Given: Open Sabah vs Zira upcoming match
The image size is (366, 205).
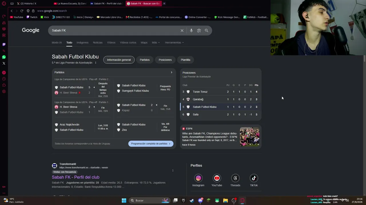Looking at the screenshot, I should coord(145,127).
